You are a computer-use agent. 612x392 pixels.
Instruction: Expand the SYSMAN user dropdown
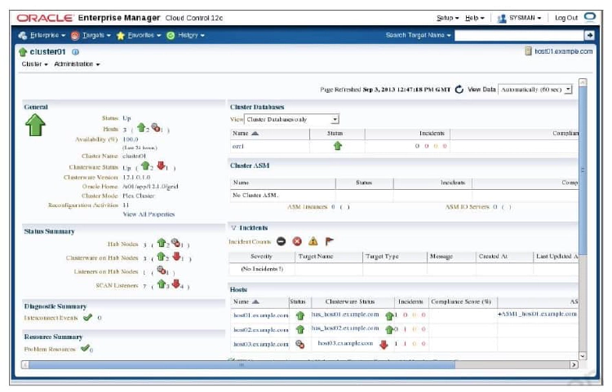tap(519, 18)
